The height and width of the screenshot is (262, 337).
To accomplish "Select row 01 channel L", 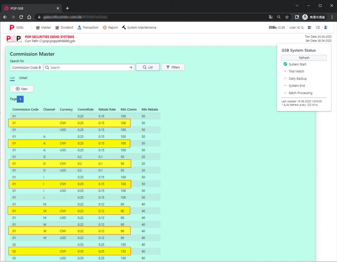I will tap(85, 198).
